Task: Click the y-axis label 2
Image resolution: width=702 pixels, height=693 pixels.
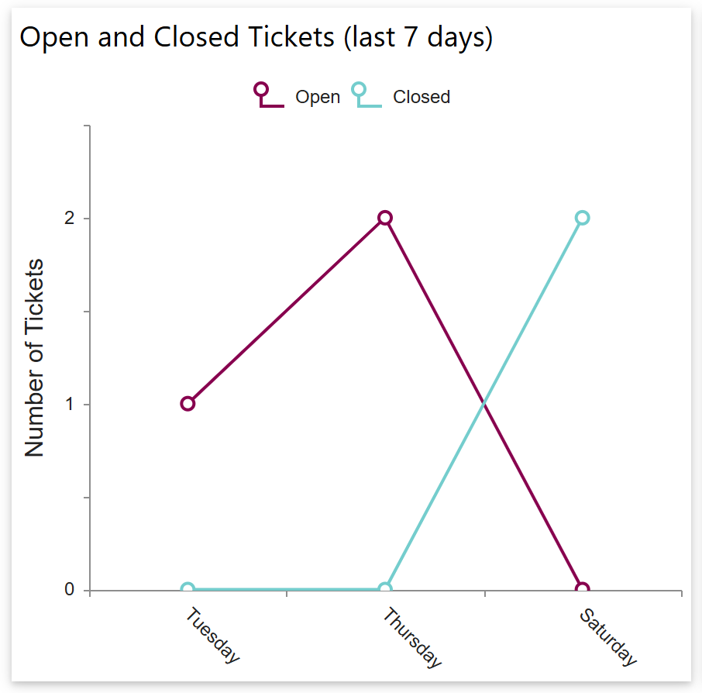Action: [x=70, y=219]
